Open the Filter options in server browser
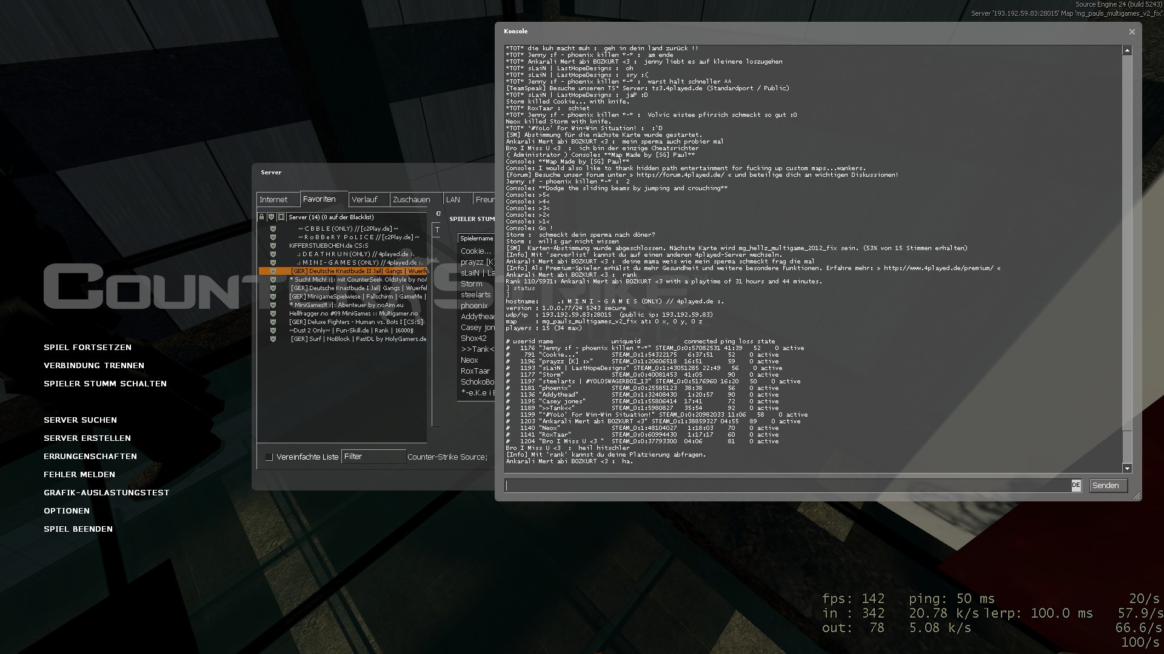 point(373,457)
